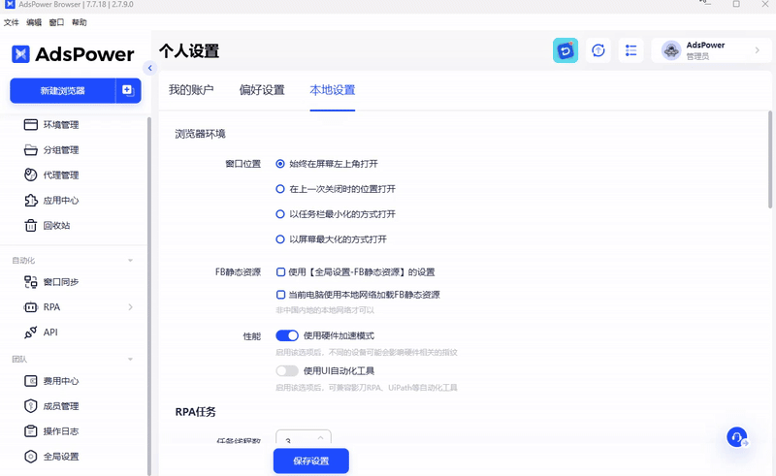Open 全局设置 hexagon icon
The image size is (776, 476).
click(x=31, y=457)
